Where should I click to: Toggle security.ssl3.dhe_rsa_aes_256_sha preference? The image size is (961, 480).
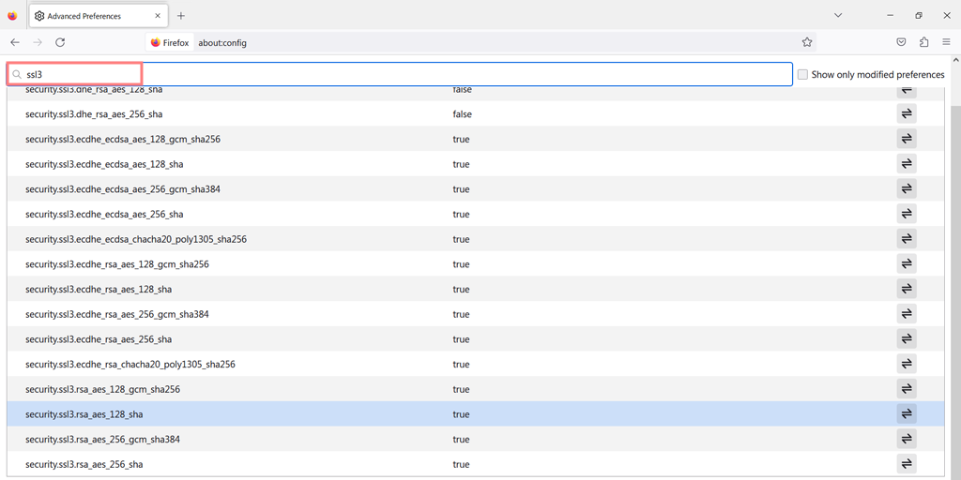pyautogui.click(x=907, y=113)
